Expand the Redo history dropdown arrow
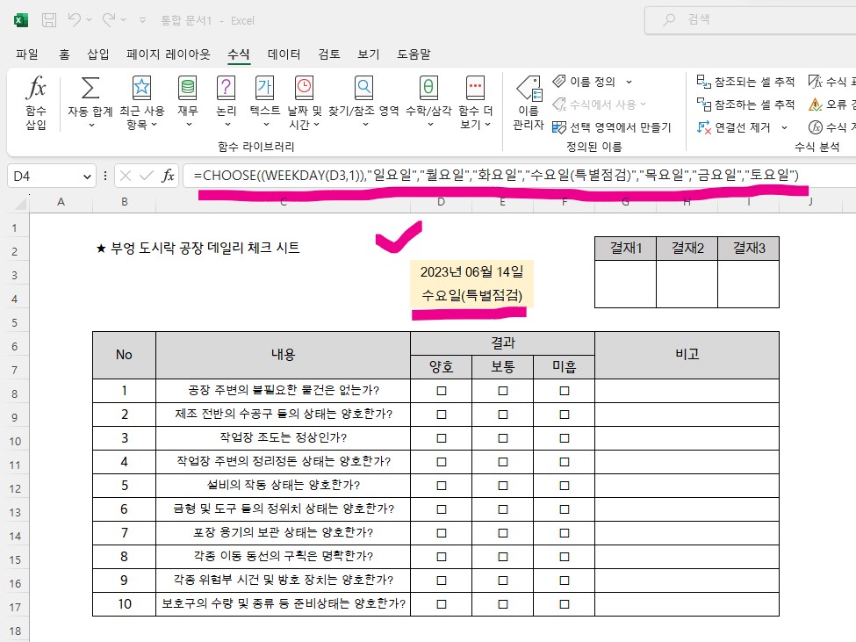This screenshot has width=856, height=642. pos(124,20)
